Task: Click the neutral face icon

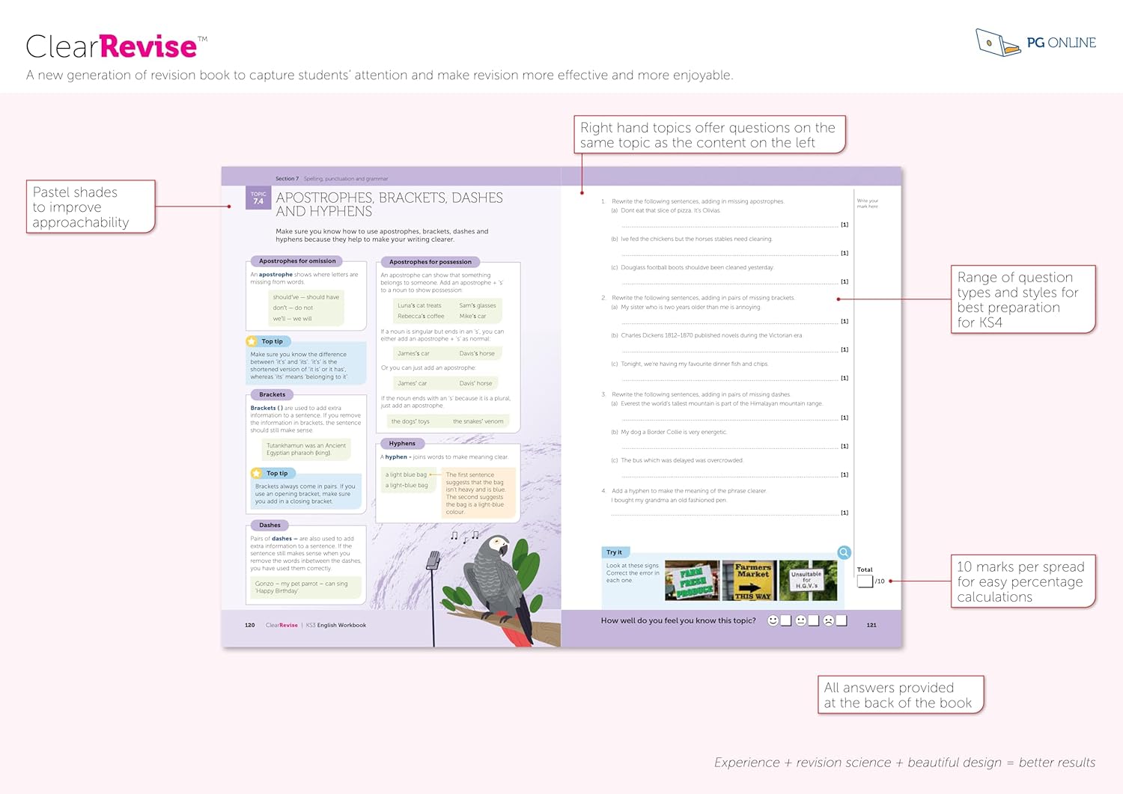Action: coord(800,620)
